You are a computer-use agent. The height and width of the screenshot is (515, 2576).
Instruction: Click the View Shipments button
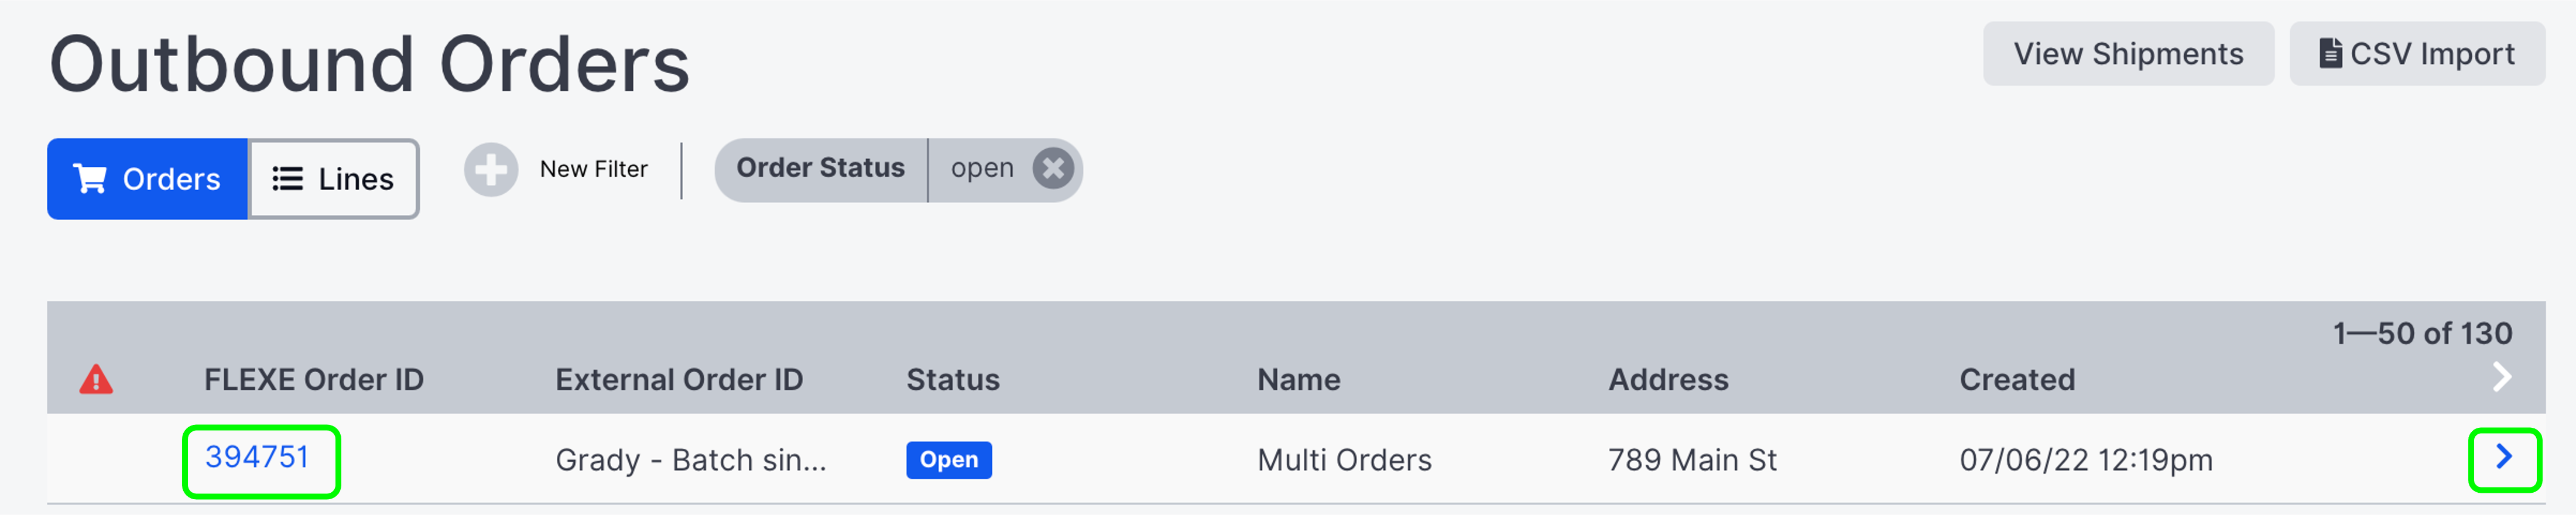coord(2128,53)
